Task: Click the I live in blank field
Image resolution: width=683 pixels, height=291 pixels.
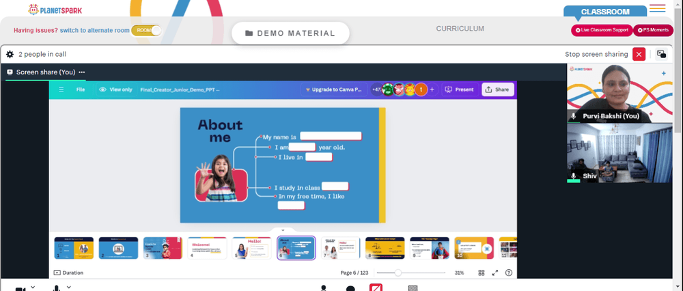Action: point(319,157)
